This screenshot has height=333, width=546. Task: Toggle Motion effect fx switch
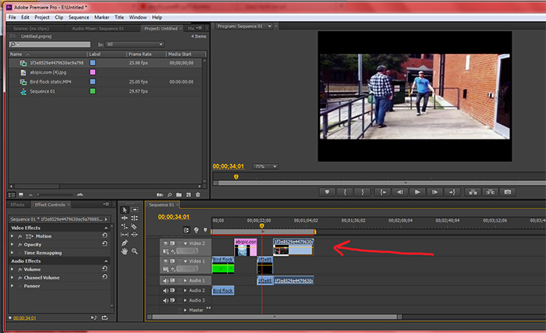pos(20,236)
